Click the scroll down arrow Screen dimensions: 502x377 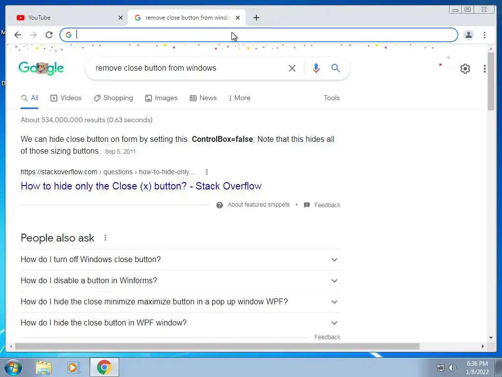point(491,338)
